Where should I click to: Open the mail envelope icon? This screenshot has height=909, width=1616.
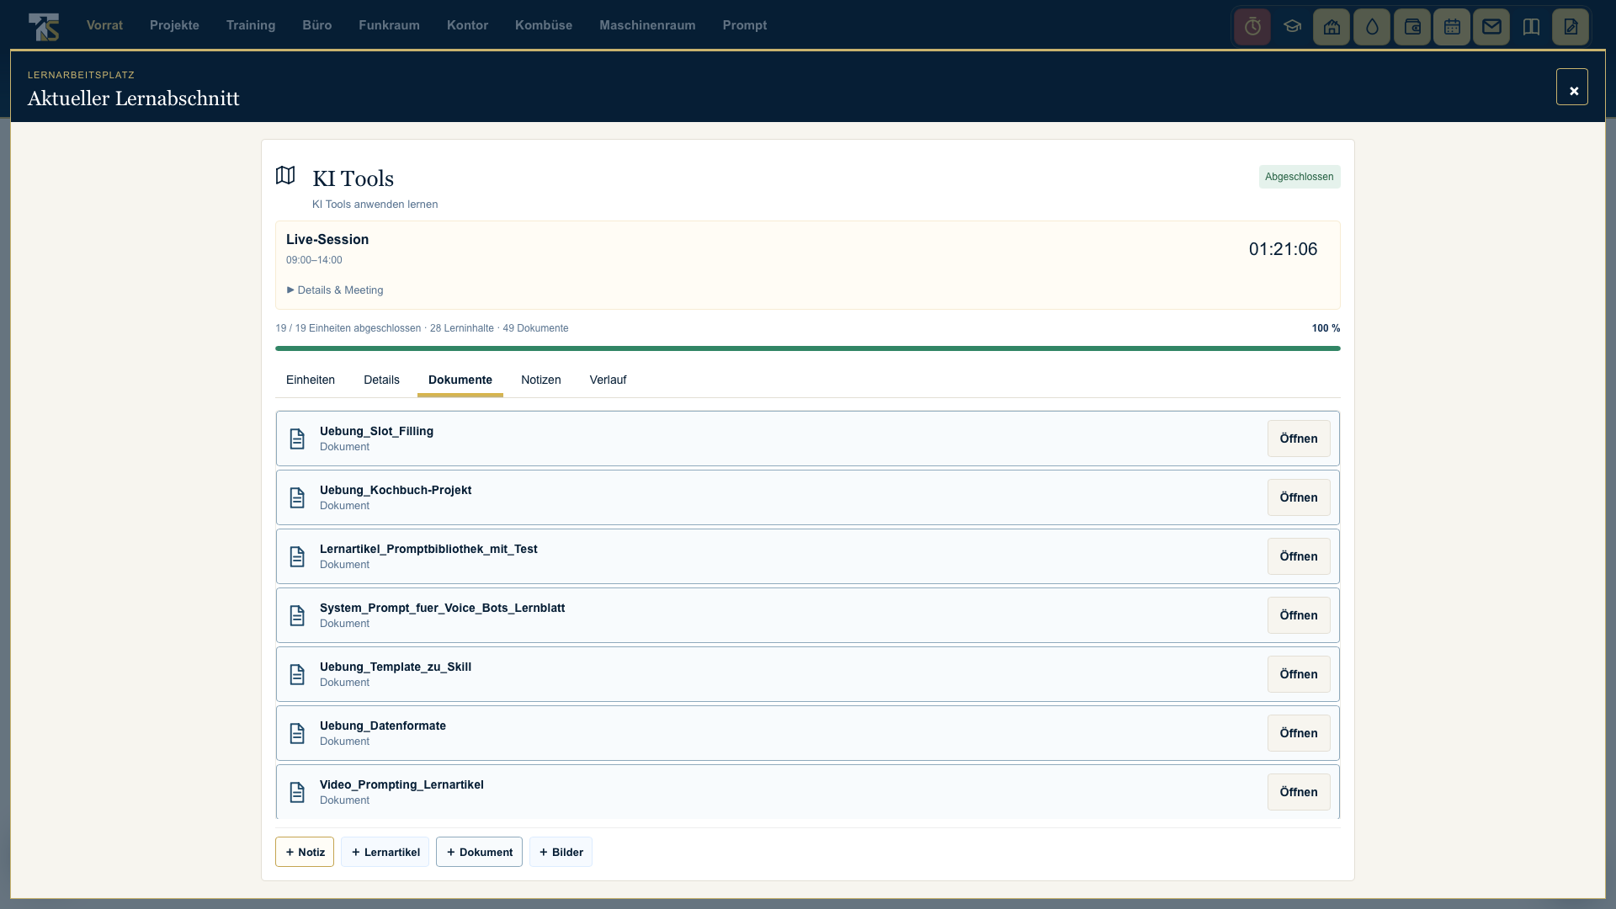click(1491, 27)
